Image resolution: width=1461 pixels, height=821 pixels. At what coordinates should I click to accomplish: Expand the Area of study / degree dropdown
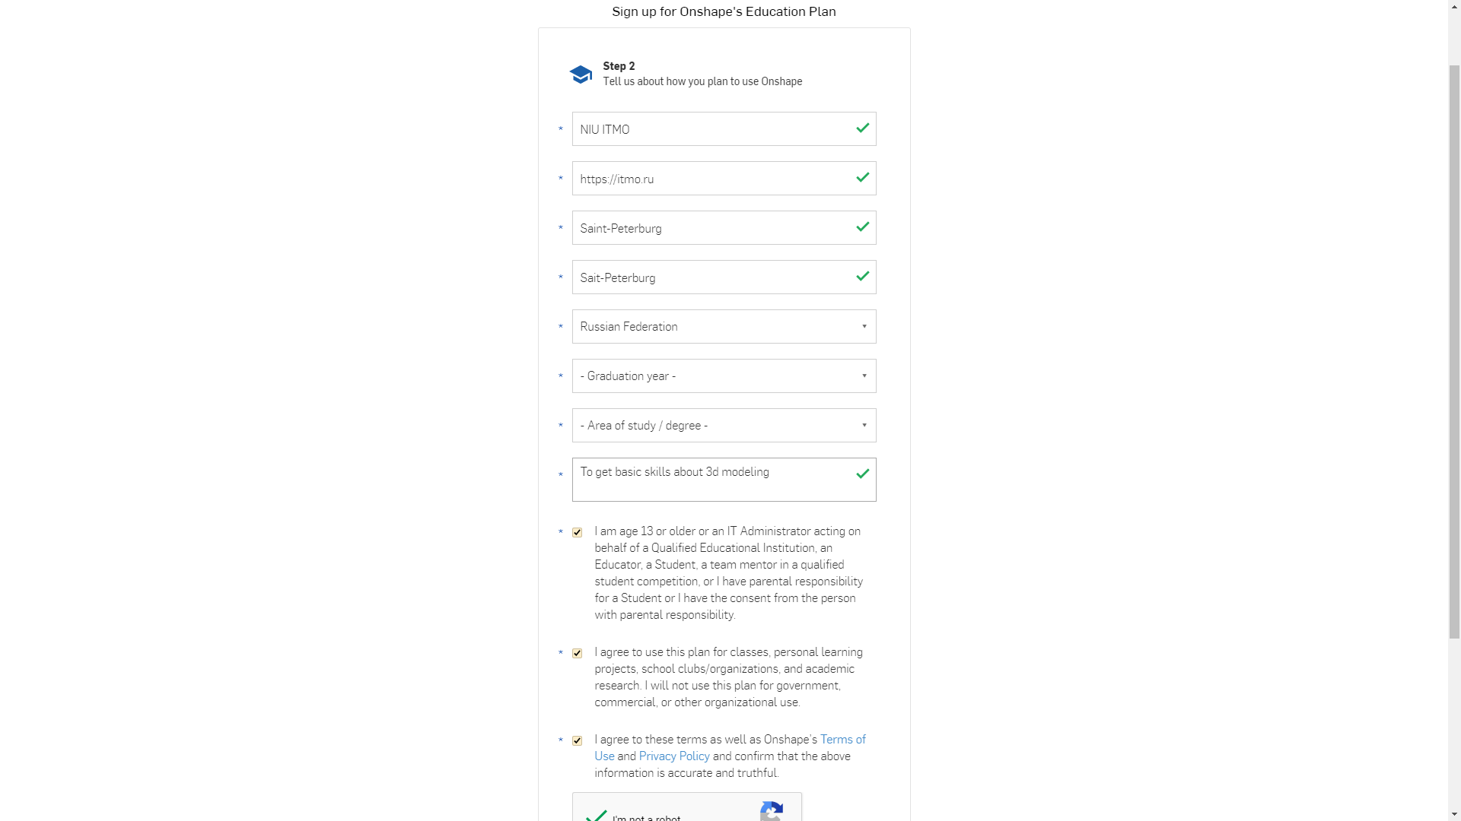[724, 425]
